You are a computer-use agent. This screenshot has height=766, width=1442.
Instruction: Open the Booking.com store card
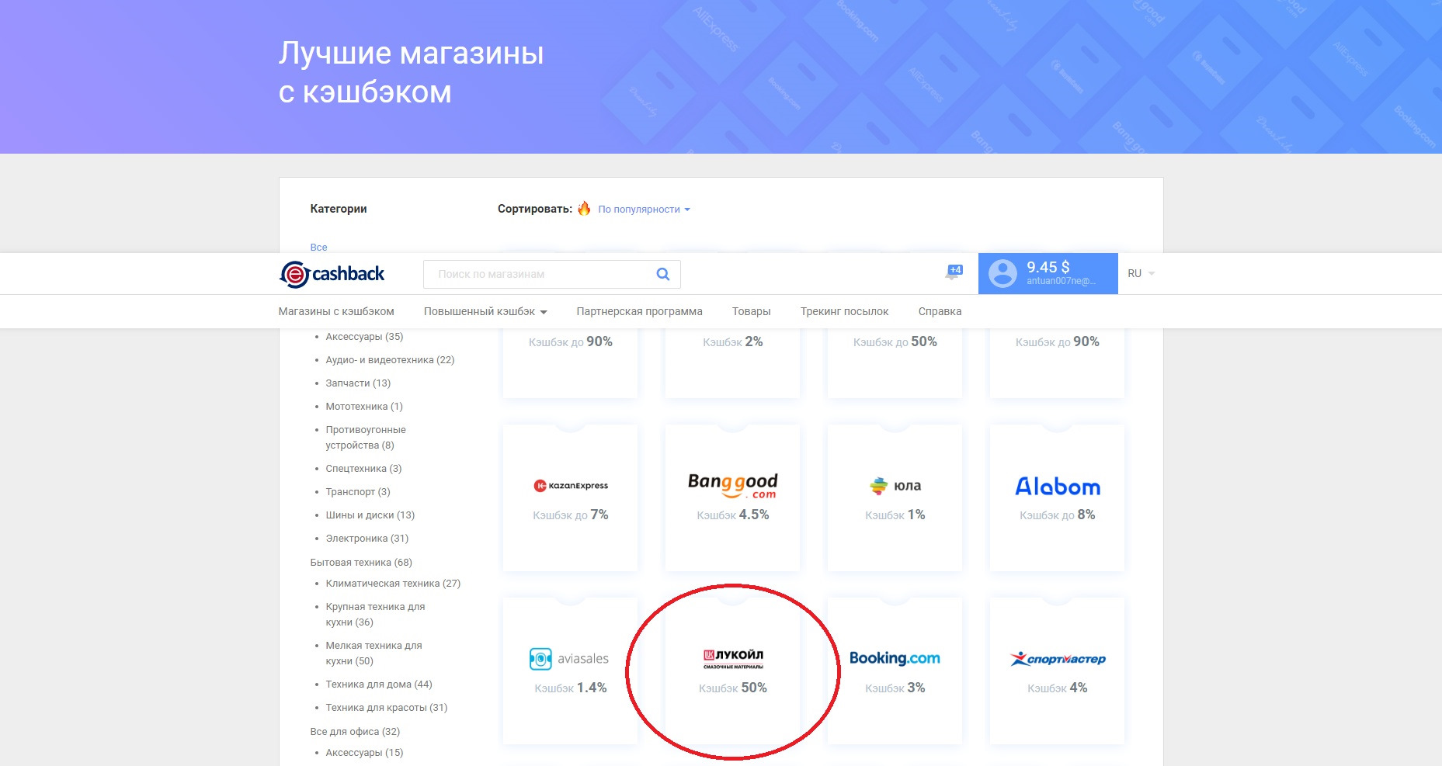click(895, 671)
